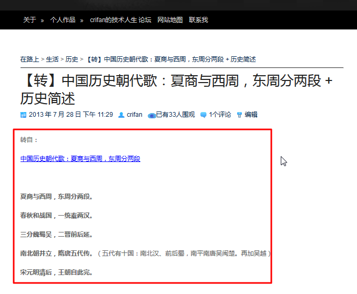Open crifan的技术人生 论坛 nav link
Viewport: 357px width, 294px height.
tap(120, 20)
